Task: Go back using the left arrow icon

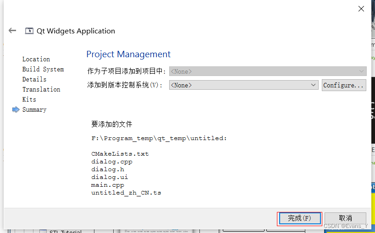Action: pos(12,31)
